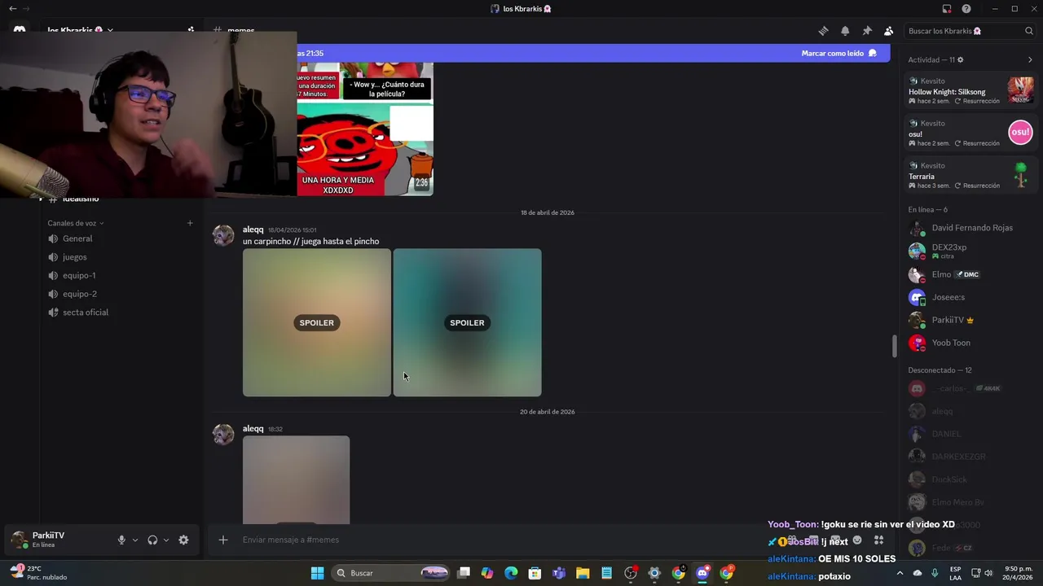This screenshot has height=586, width=1043.
Task: Reveal the second teal spoiler image
Action: coord(467,322)
